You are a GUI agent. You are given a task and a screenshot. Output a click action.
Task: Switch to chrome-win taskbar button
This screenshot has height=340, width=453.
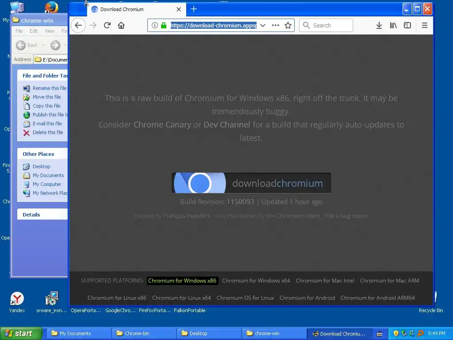(x=274, y=334)
